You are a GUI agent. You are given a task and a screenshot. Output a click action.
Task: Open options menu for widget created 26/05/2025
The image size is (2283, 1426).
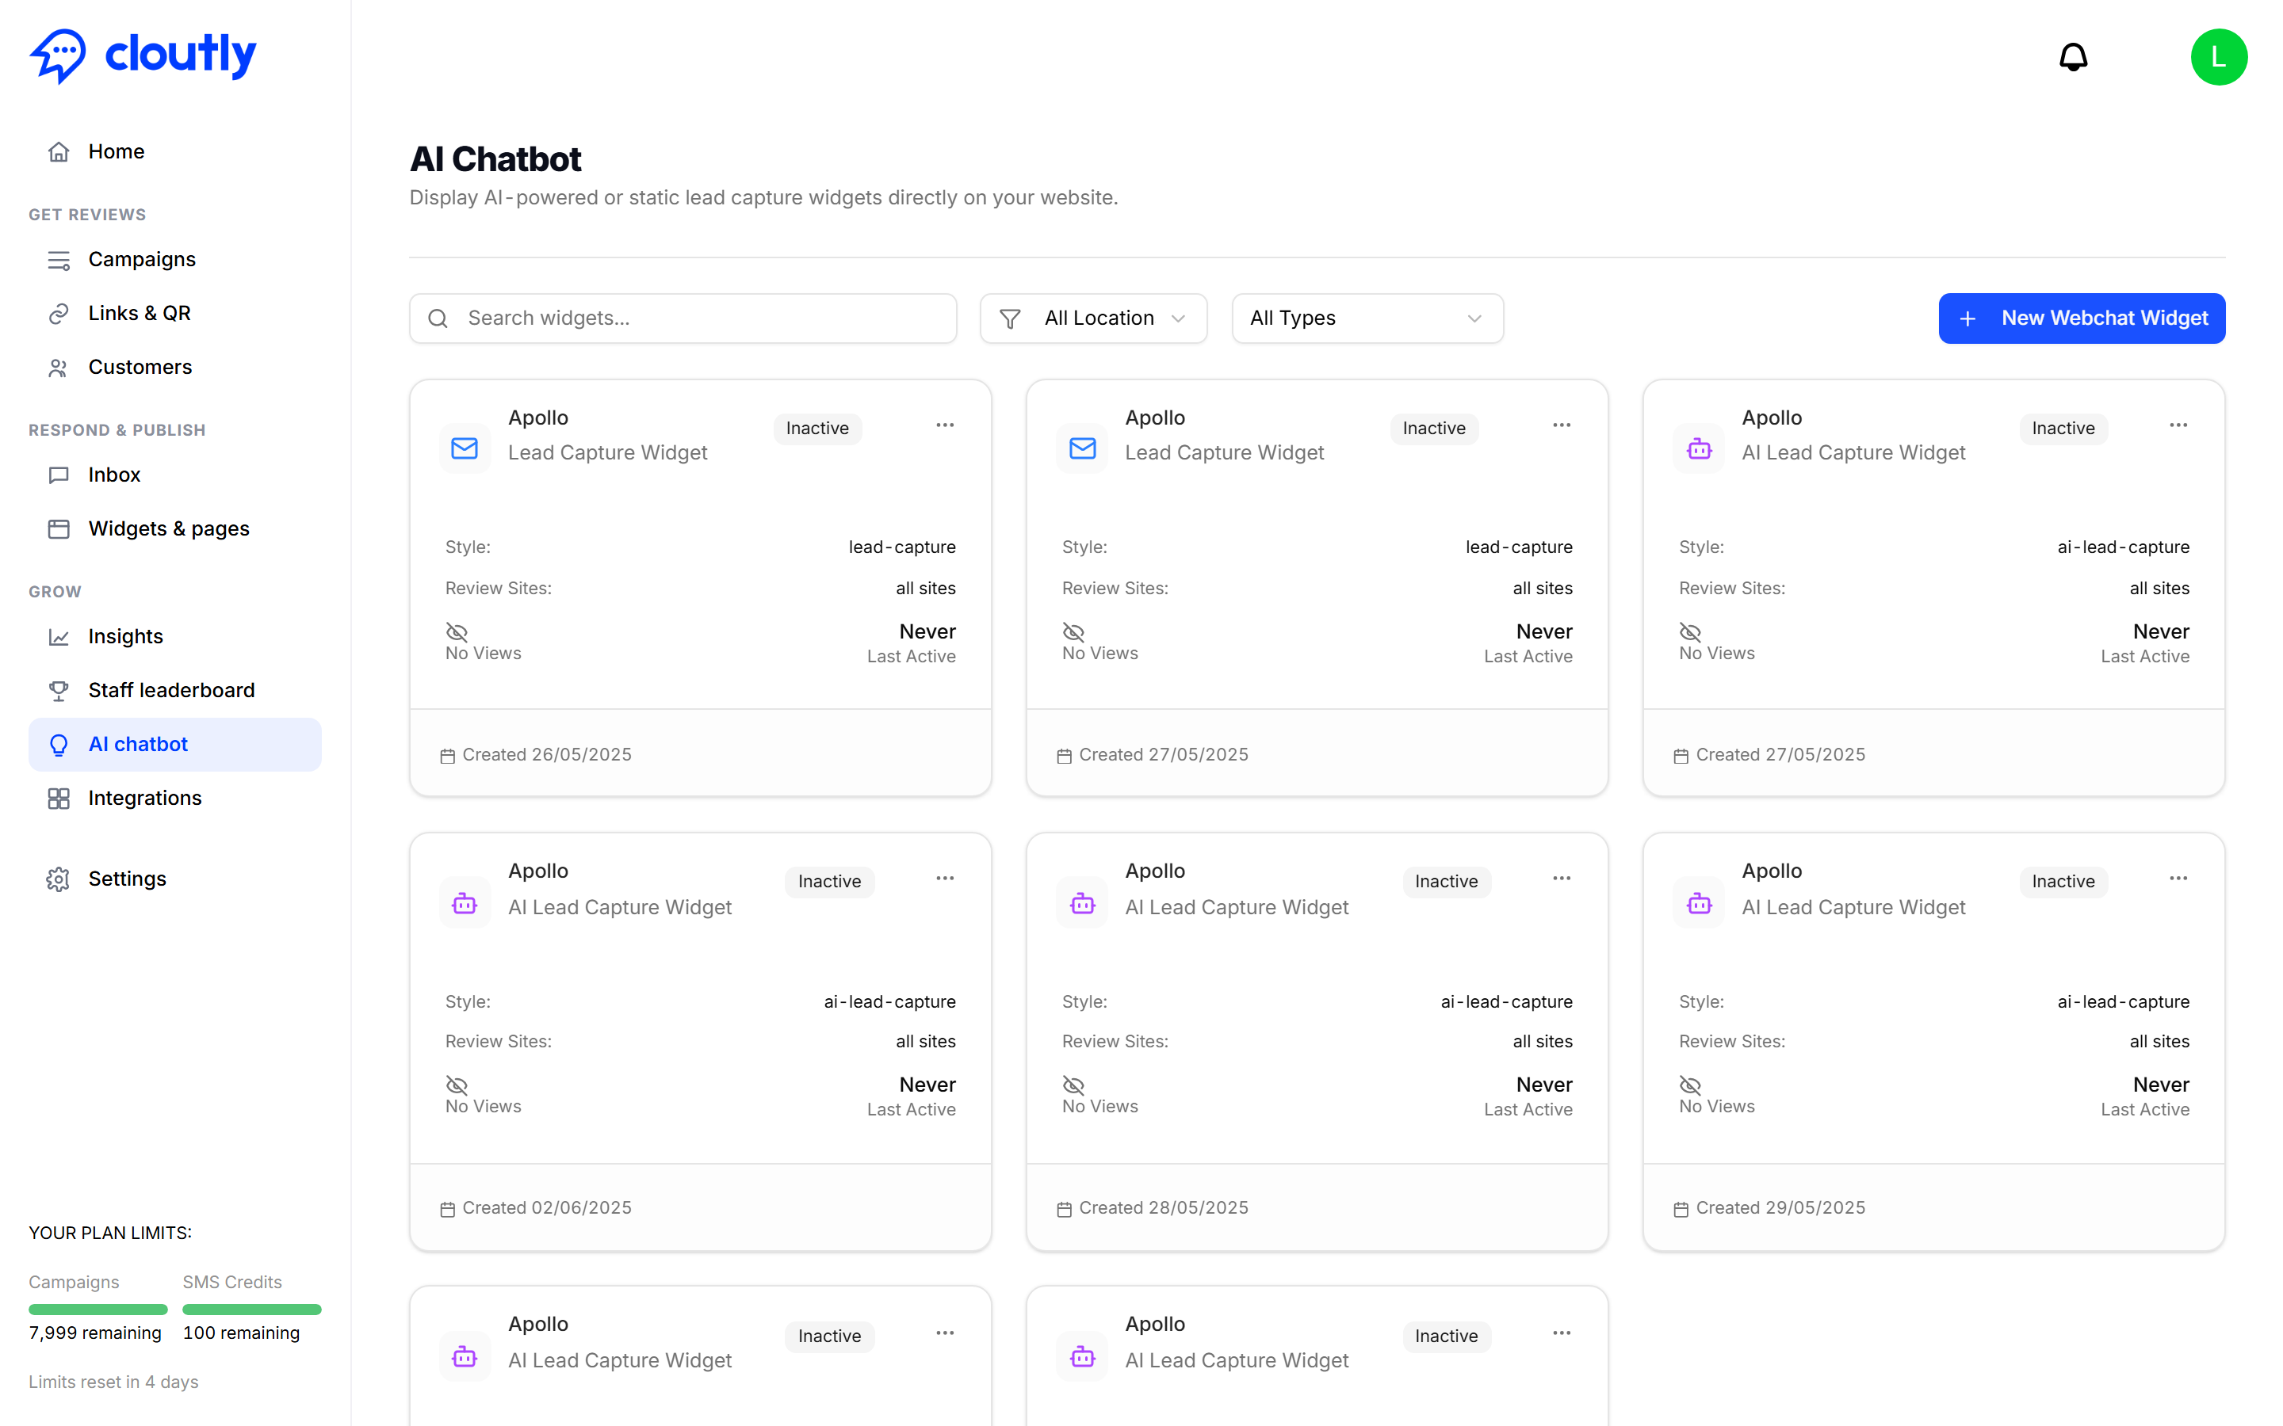(x=945, y=425)
